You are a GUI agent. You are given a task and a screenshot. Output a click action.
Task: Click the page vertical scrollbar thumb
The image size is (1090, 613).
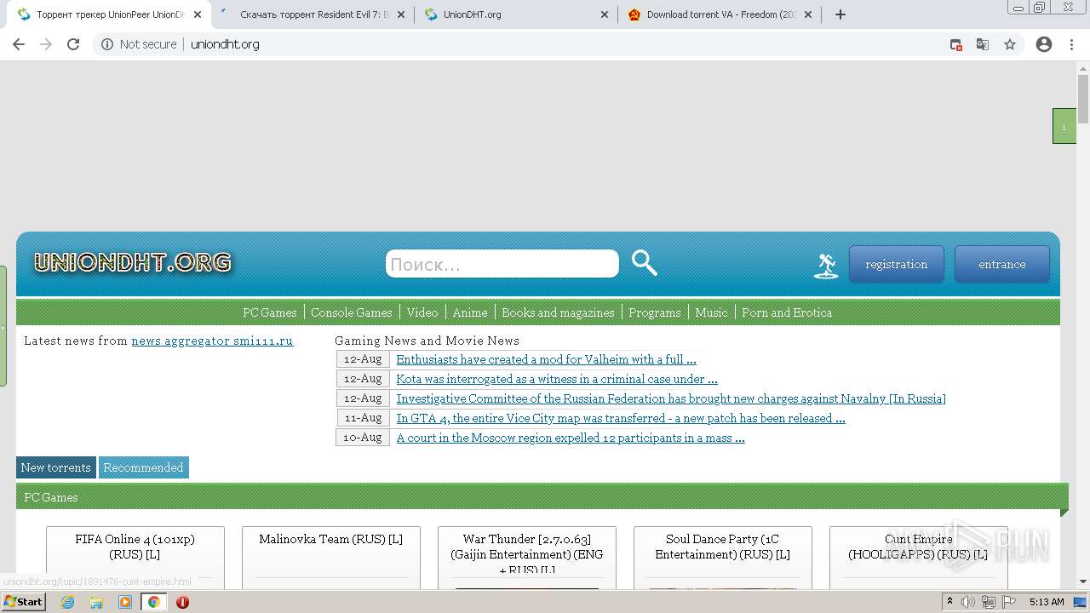pyautogui.click(x=1083, y=99)
